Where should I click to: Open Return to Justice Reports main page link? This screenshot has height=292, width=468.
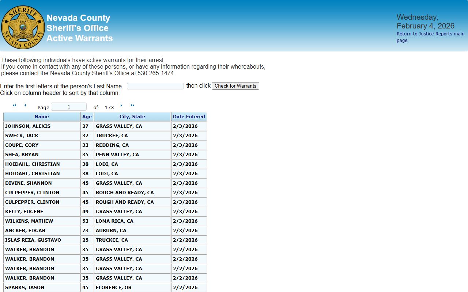point(430,37)
